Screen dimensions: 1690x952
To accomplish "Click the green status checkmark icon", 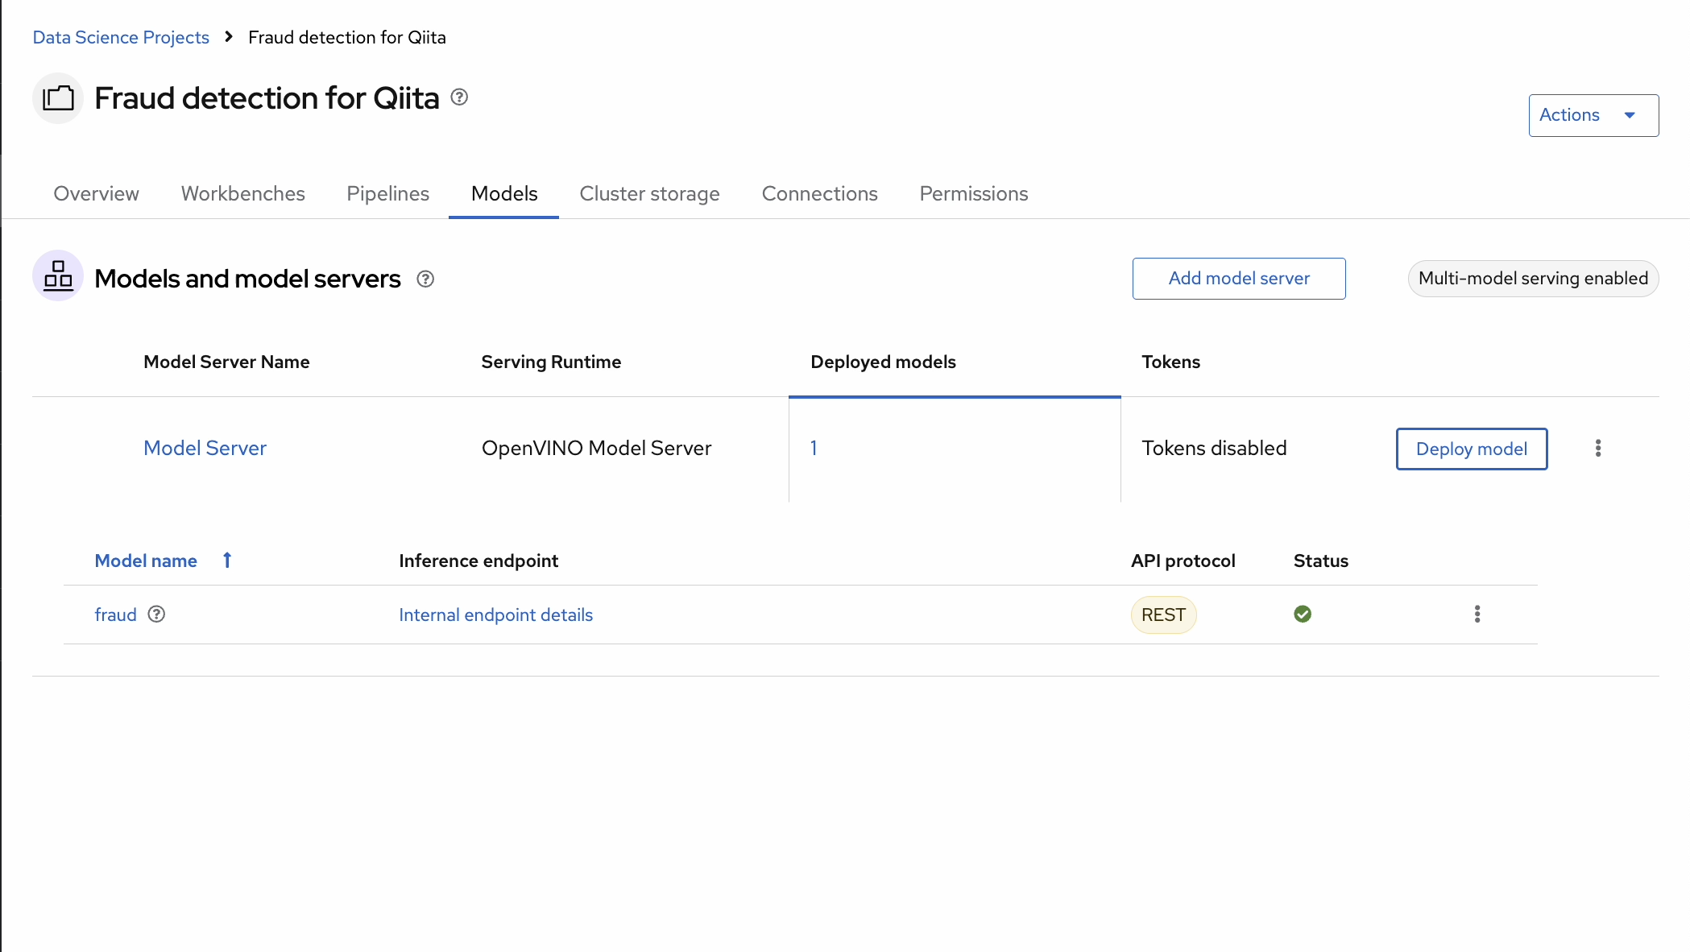I will pos(1303,615).
